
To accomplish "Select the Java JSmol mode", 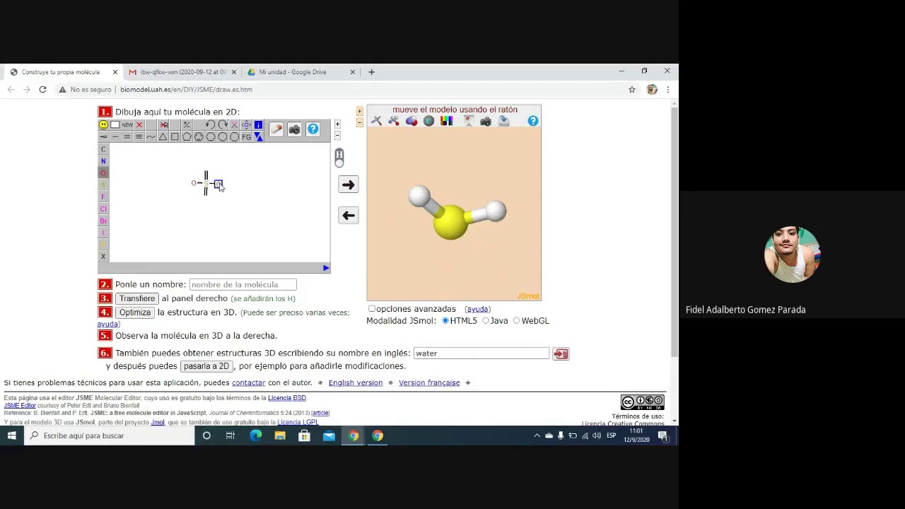I will [x=486, y=321].
